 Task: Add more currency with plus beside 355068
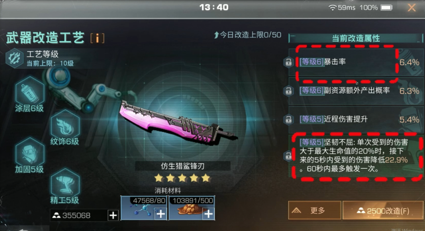click(x=113, y=215)
